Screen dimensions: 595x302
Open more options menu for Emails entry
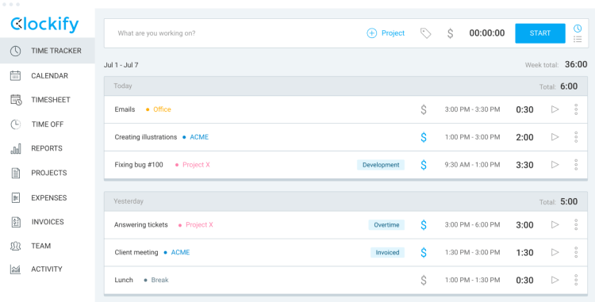click(x=576, y=109)
